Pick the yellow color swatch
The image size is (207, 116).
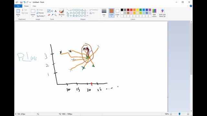click(137, 10)
